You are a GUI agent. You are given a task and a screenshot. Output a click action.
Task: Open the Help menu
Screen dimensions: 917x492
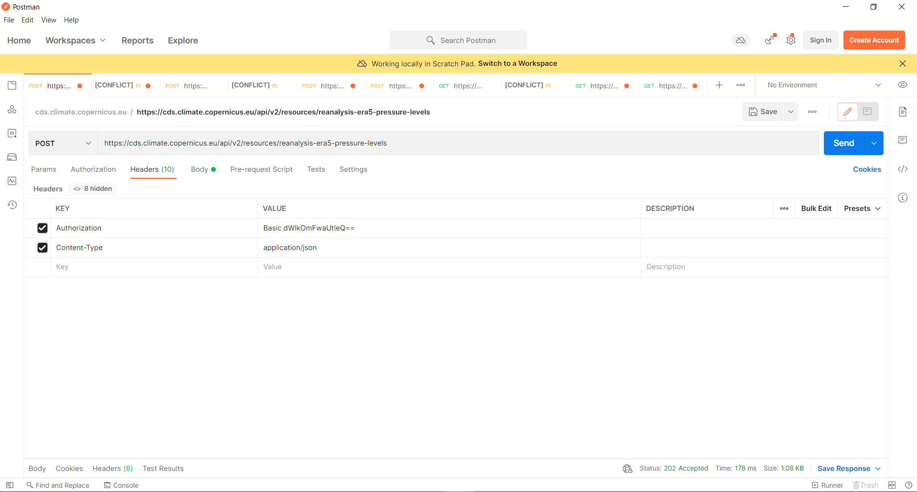tap(71, 20)
